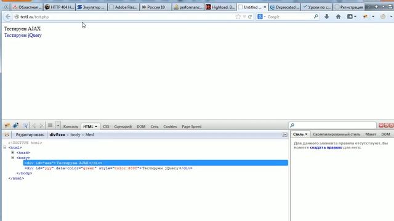This screenshot has width=394, height=221.
Task: Open the main panel DOM tab
Action: tap(141, 126)
